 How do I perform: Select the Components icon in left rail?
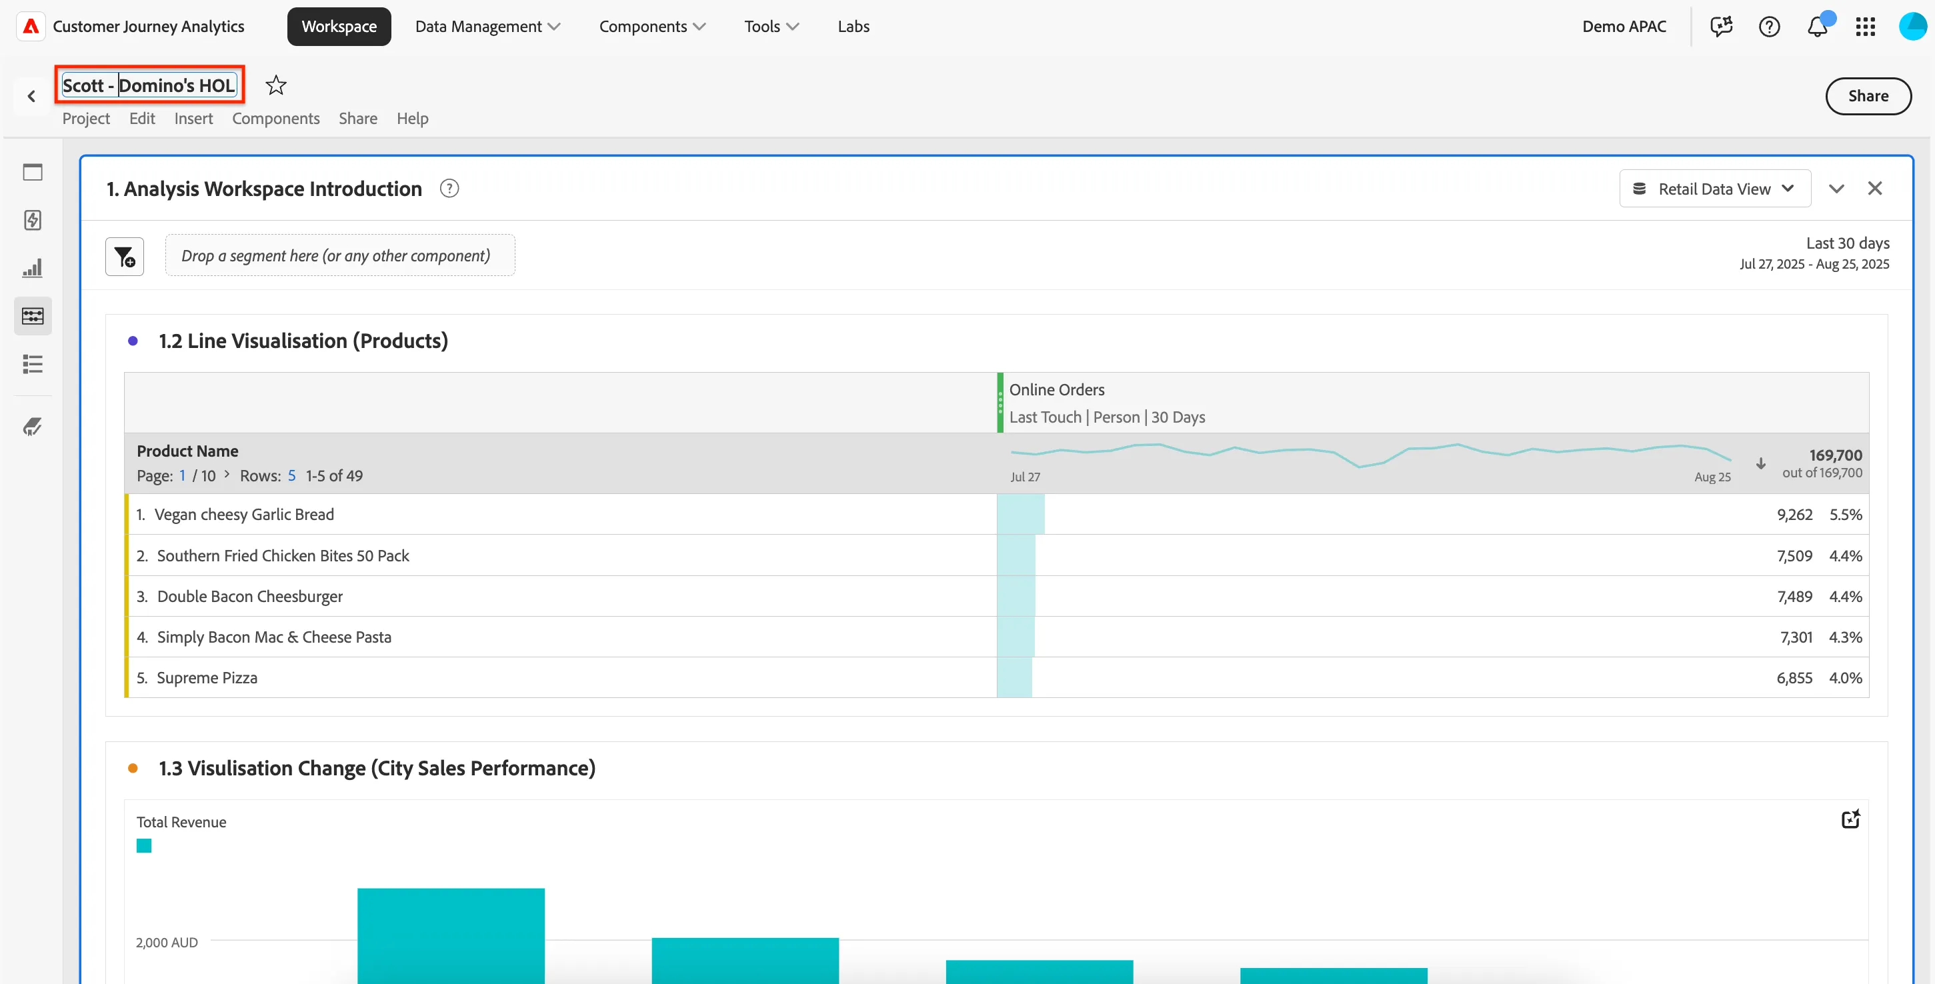tap(32, 316)
